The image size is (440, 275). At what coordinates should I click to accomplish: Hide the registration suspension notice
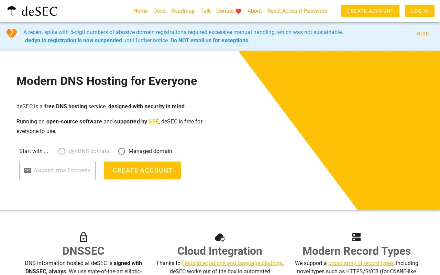pyautogui.click(x=423, y=34)
